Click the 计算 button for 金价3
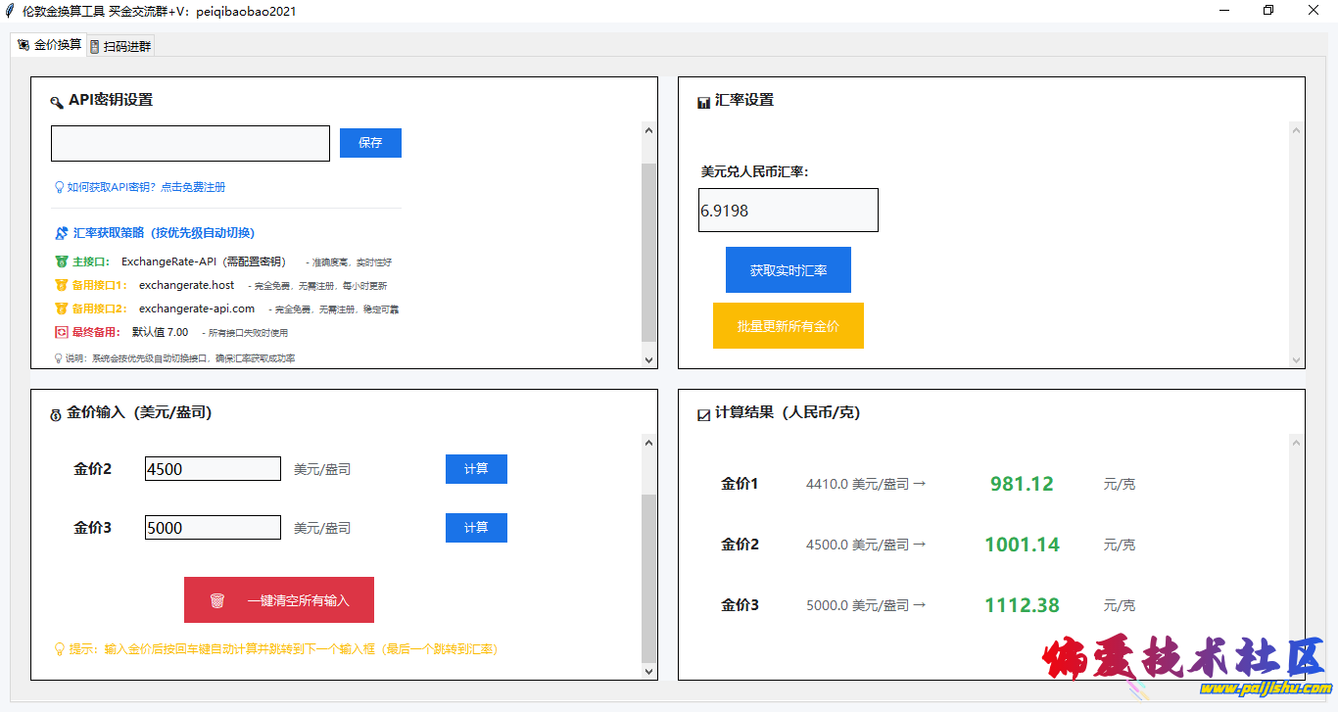 [476, 528]
